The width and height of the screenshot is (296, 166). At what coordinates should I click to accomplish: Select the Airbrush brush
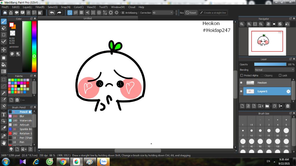click(20, 125)
